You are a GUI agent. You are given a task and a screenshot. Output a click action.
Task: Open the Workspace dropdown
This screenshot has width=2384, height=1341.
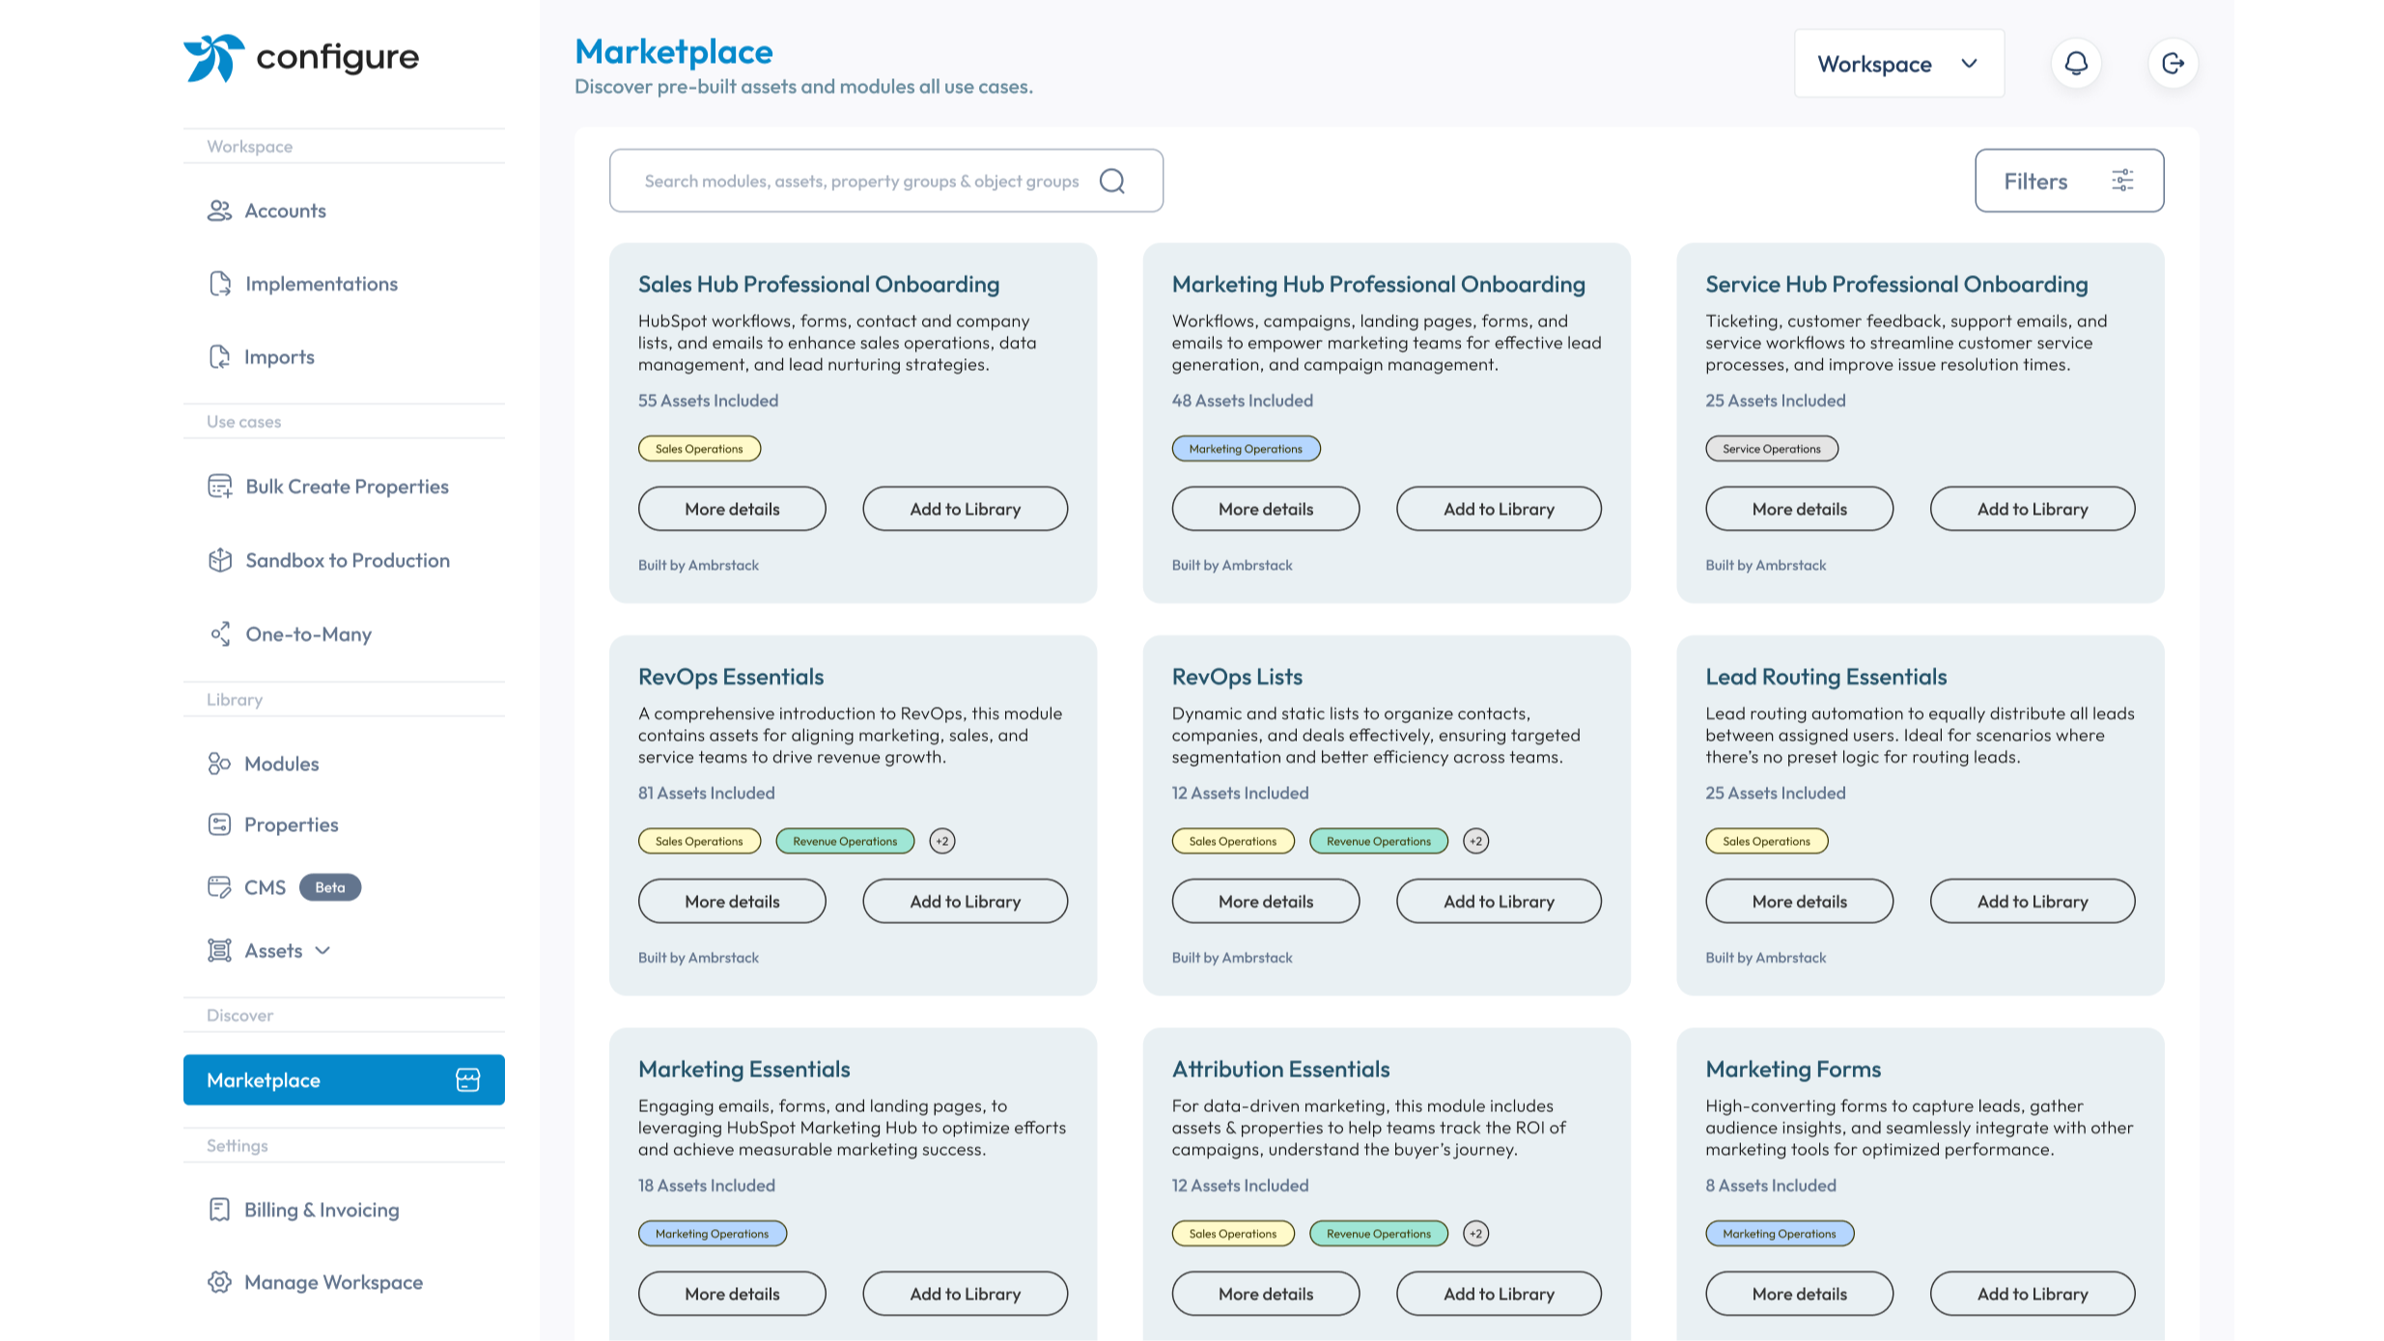[x=1897, y=63]
